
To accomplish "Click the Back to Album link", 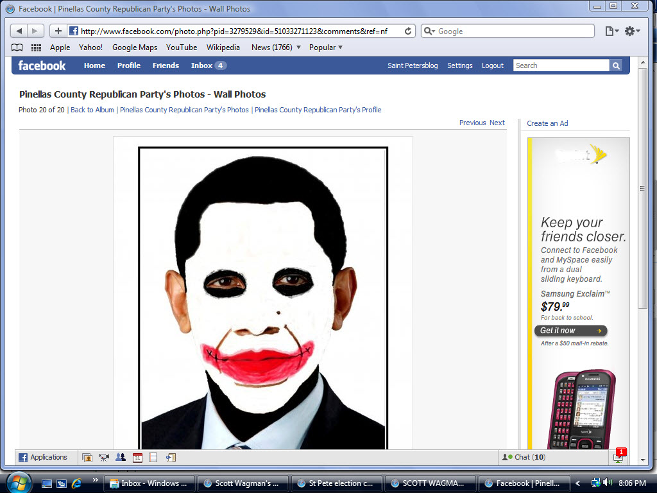I will click(x=92, y=110).
